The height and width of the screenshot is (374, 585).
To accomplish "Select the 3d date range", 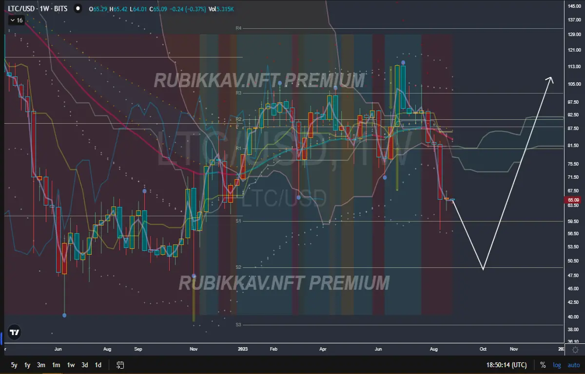I will point(85,365).
